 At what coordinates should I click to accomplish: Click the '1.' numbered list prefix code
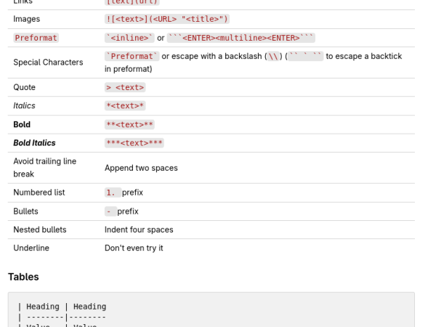113,193
